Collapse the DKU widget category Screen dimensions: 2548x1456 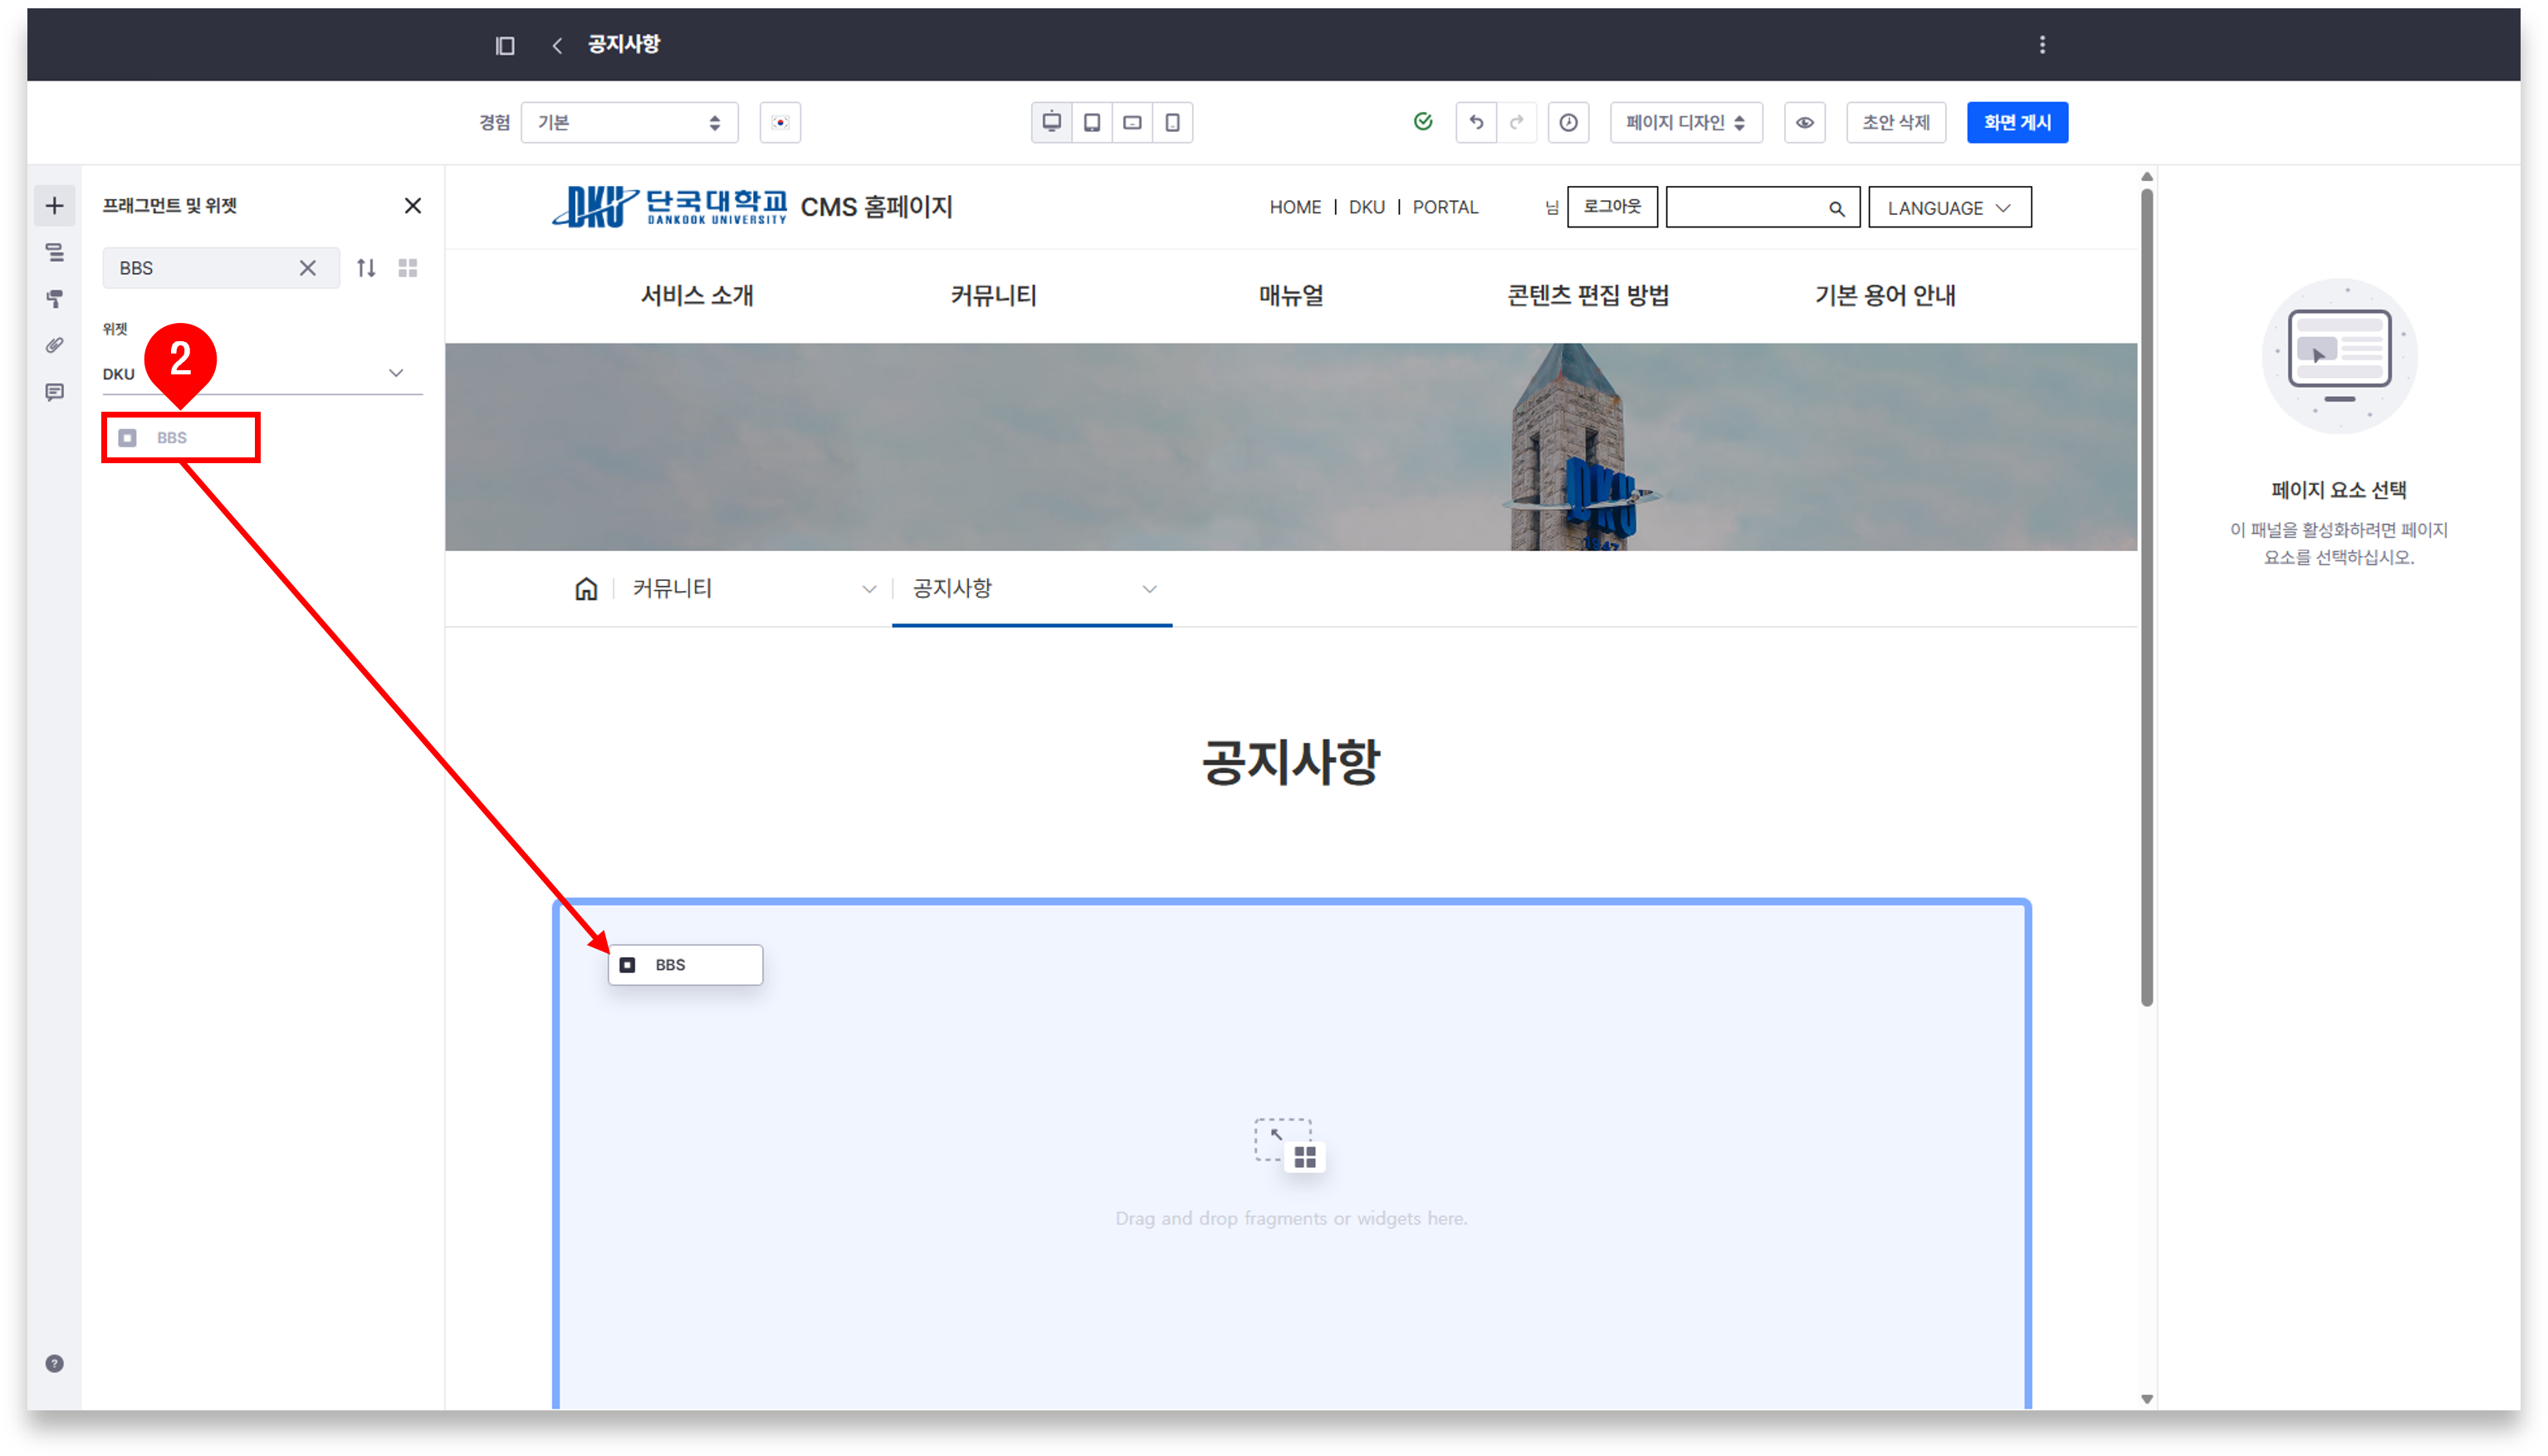pos(396,373)
